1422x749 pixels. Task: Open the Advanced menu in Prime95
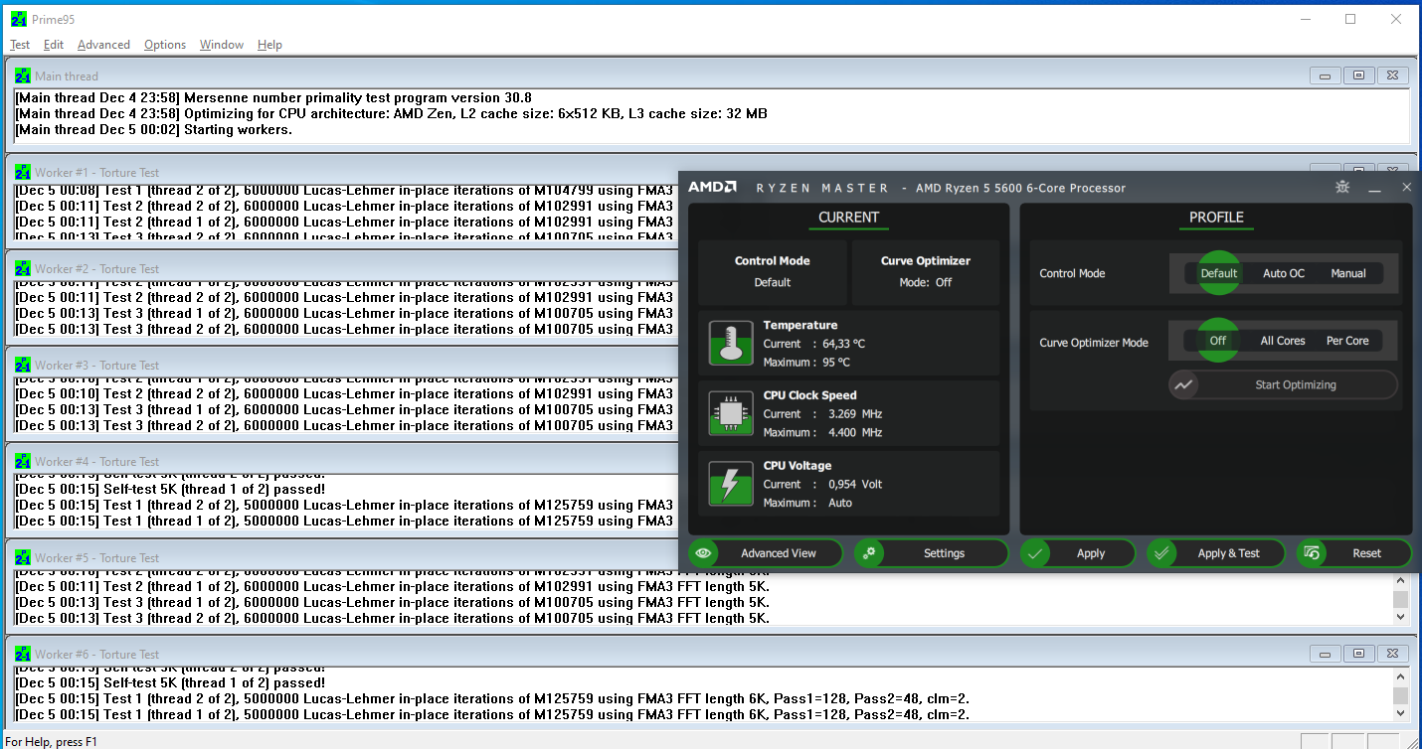[x=103, y=45]
